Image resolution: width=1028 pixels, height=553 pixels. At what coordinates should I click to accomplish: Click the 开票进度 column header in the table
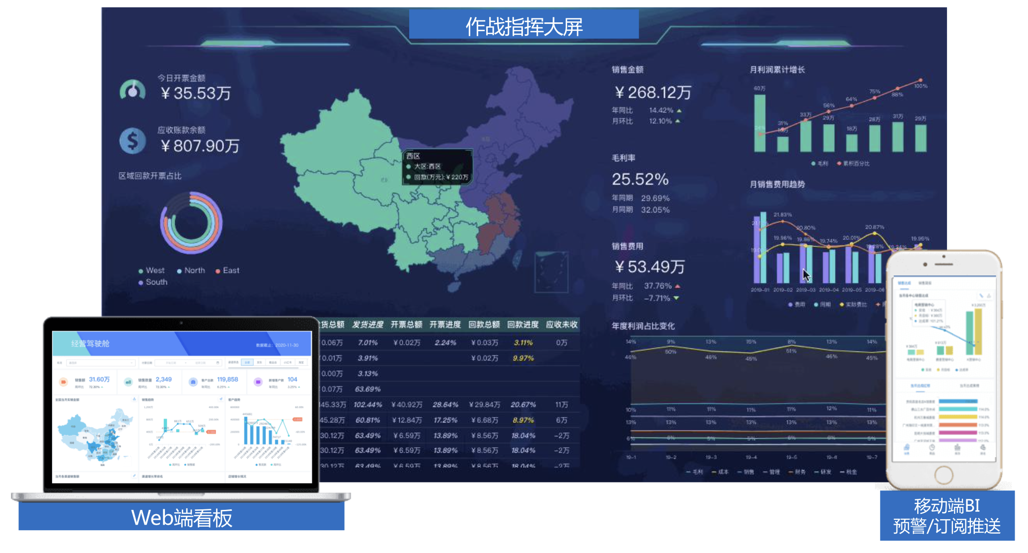point(445,325)
